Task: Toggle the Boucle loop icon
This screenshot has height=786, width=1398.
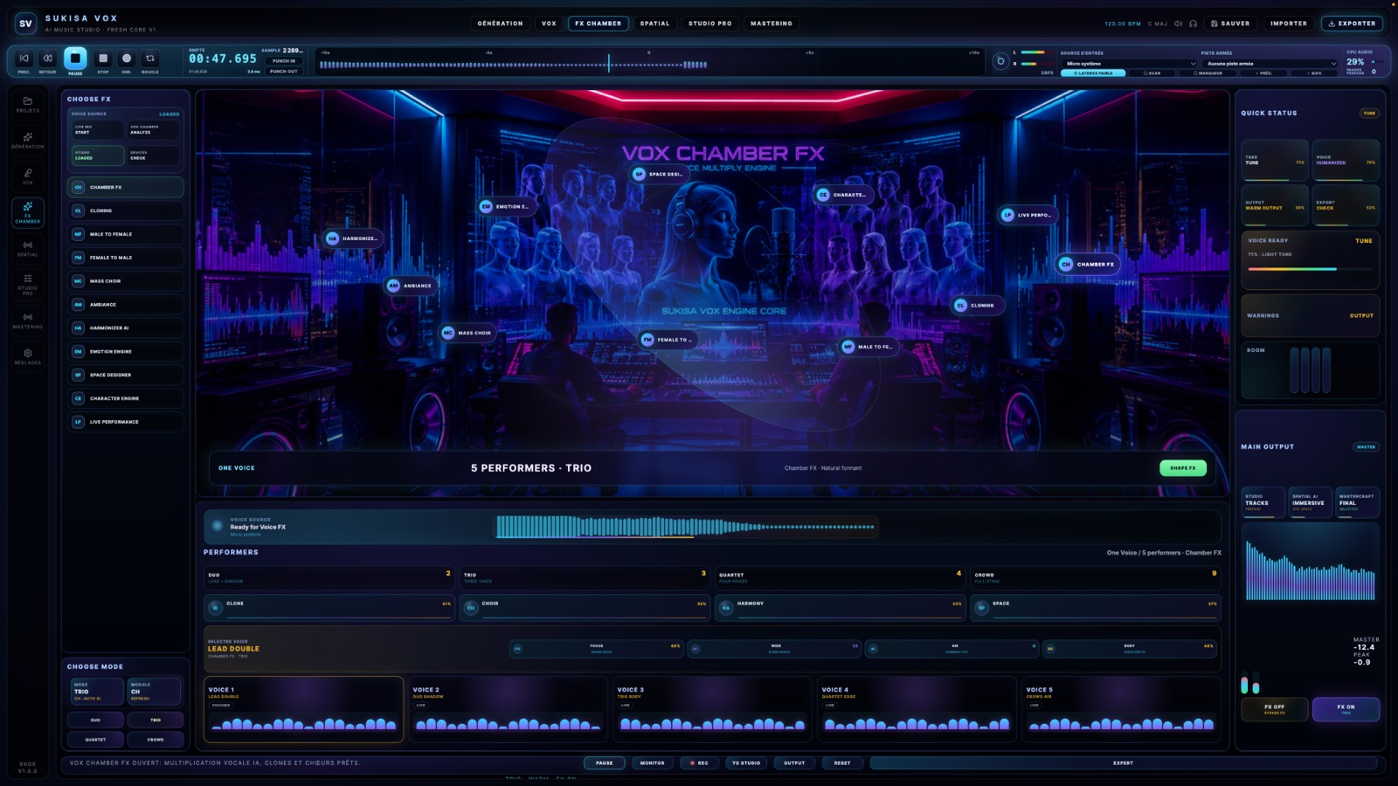Action: pos(150,59)
